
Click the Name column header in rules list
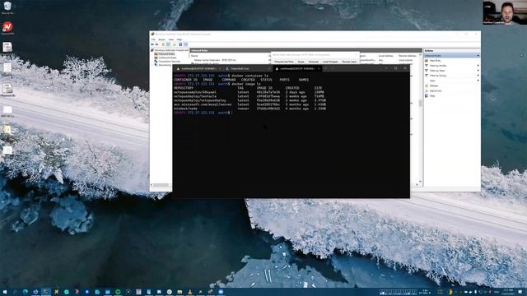coord(194,56)
